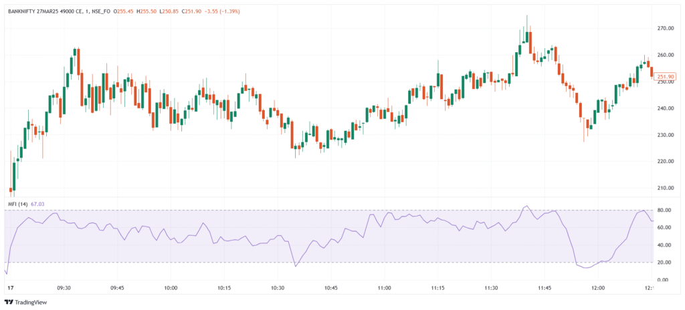Click the 11:45 time axis label

click(545, 288)
